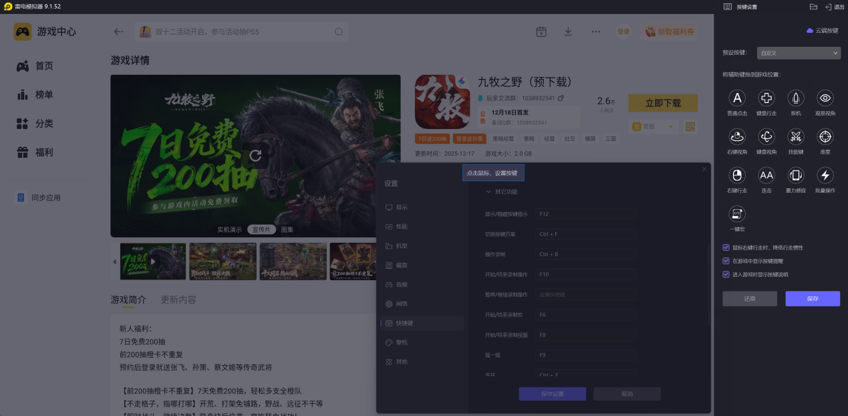Image resolution: width=848 pixels, height=416 pixels.
Task: Select the 批量操作 lightning batch icon
Action: click(x=826, y=175)
